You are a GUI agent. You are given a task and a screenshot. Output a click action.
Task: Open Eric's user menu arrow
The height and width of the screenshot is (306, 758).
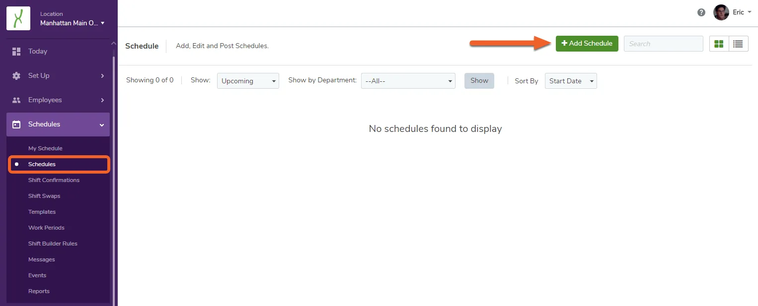click(x=749, y=12)
